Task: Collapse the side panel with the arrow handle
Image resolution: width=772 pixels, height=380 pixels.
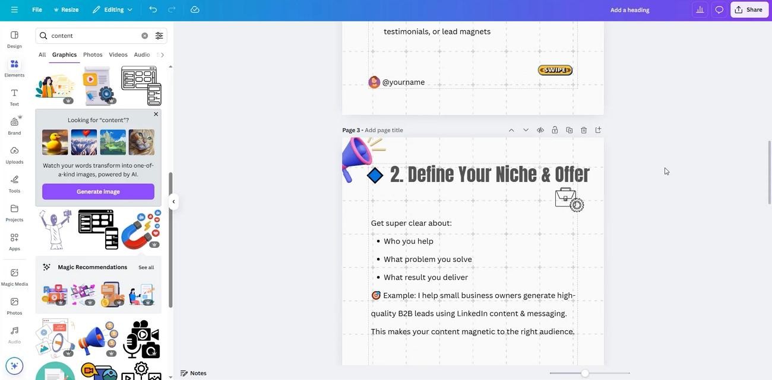Action: (173, 202)
